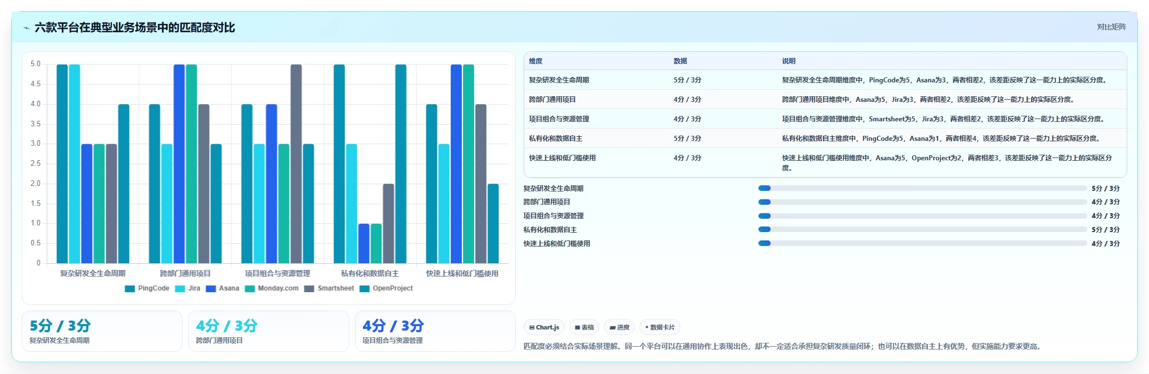1149x374 pixels.
Task: Click the 对比矩阵 label in header
Action: pos(1111,27)
